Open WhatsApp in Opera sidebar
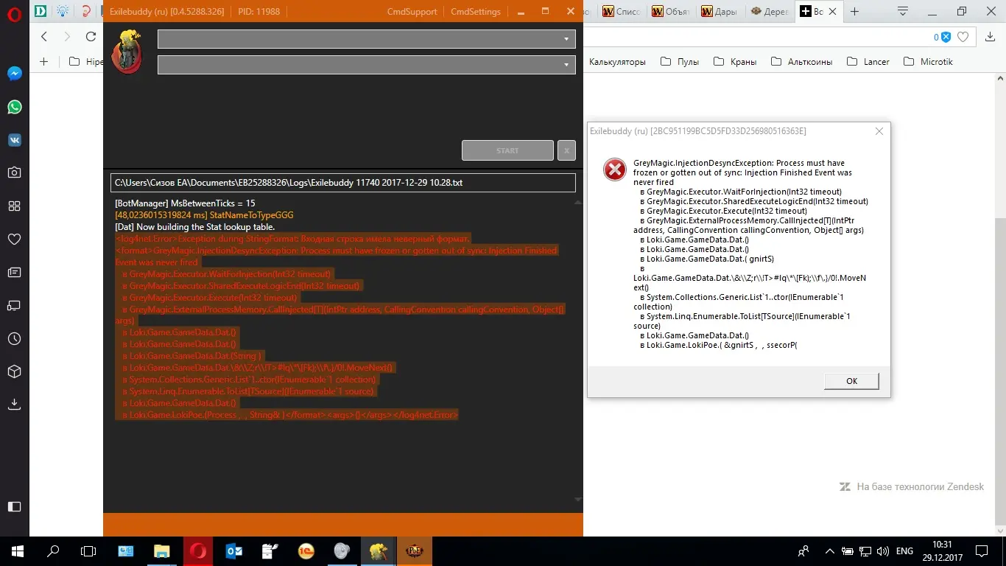The width and height of the screenshot is (1006, 566). pyautogui.click(x=14, y=107)
